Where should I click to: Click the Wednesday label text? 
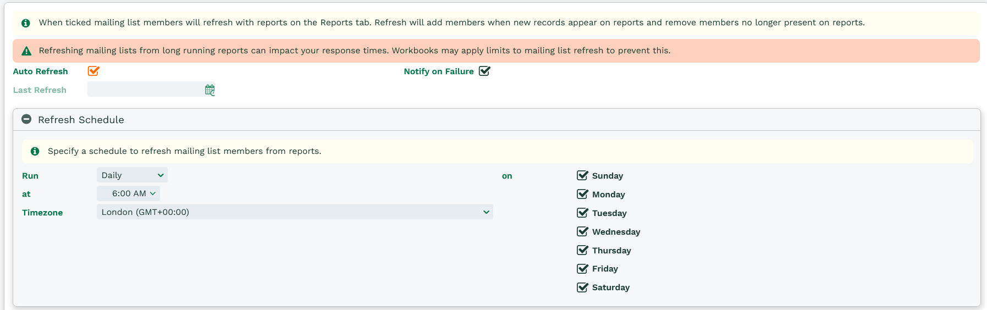(616, 232)
